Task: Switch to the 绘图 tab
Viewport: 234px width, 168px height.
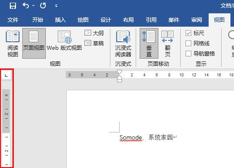Action: [x=83, y=20]
